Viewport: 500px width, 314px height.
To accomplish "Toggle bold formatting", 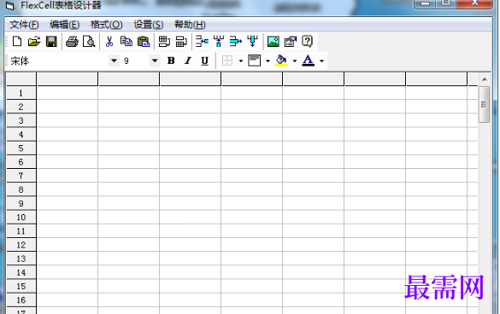I will 171,61.
